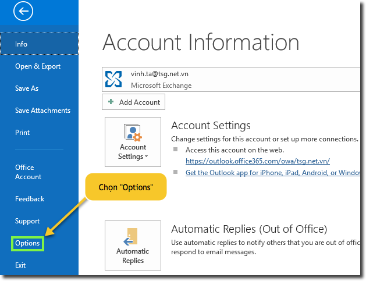Click the green plus Add Account icon
Image resolution: width=366 pixels, height=281 pixels.
point(111,102)
